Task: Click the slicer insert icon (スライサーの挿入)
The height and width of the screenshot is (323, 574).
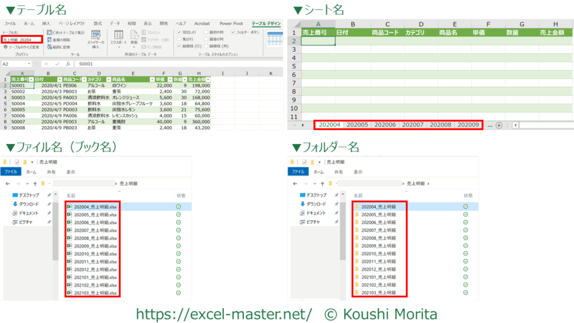Action: click(x=96, y=38)
